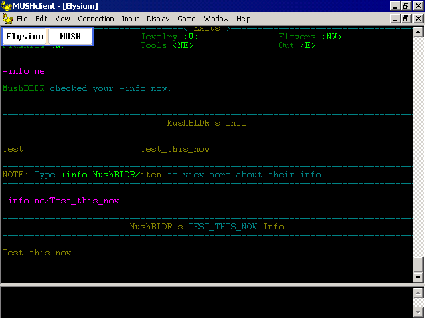Click the 'Flowers <NW>' exit text

coord(310,37)
